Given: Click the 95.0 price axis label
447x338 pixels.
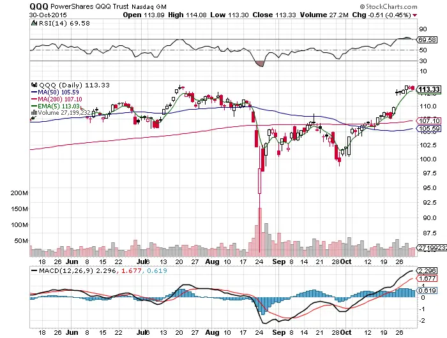Looking at the screenshot, I should coord(430,188).
